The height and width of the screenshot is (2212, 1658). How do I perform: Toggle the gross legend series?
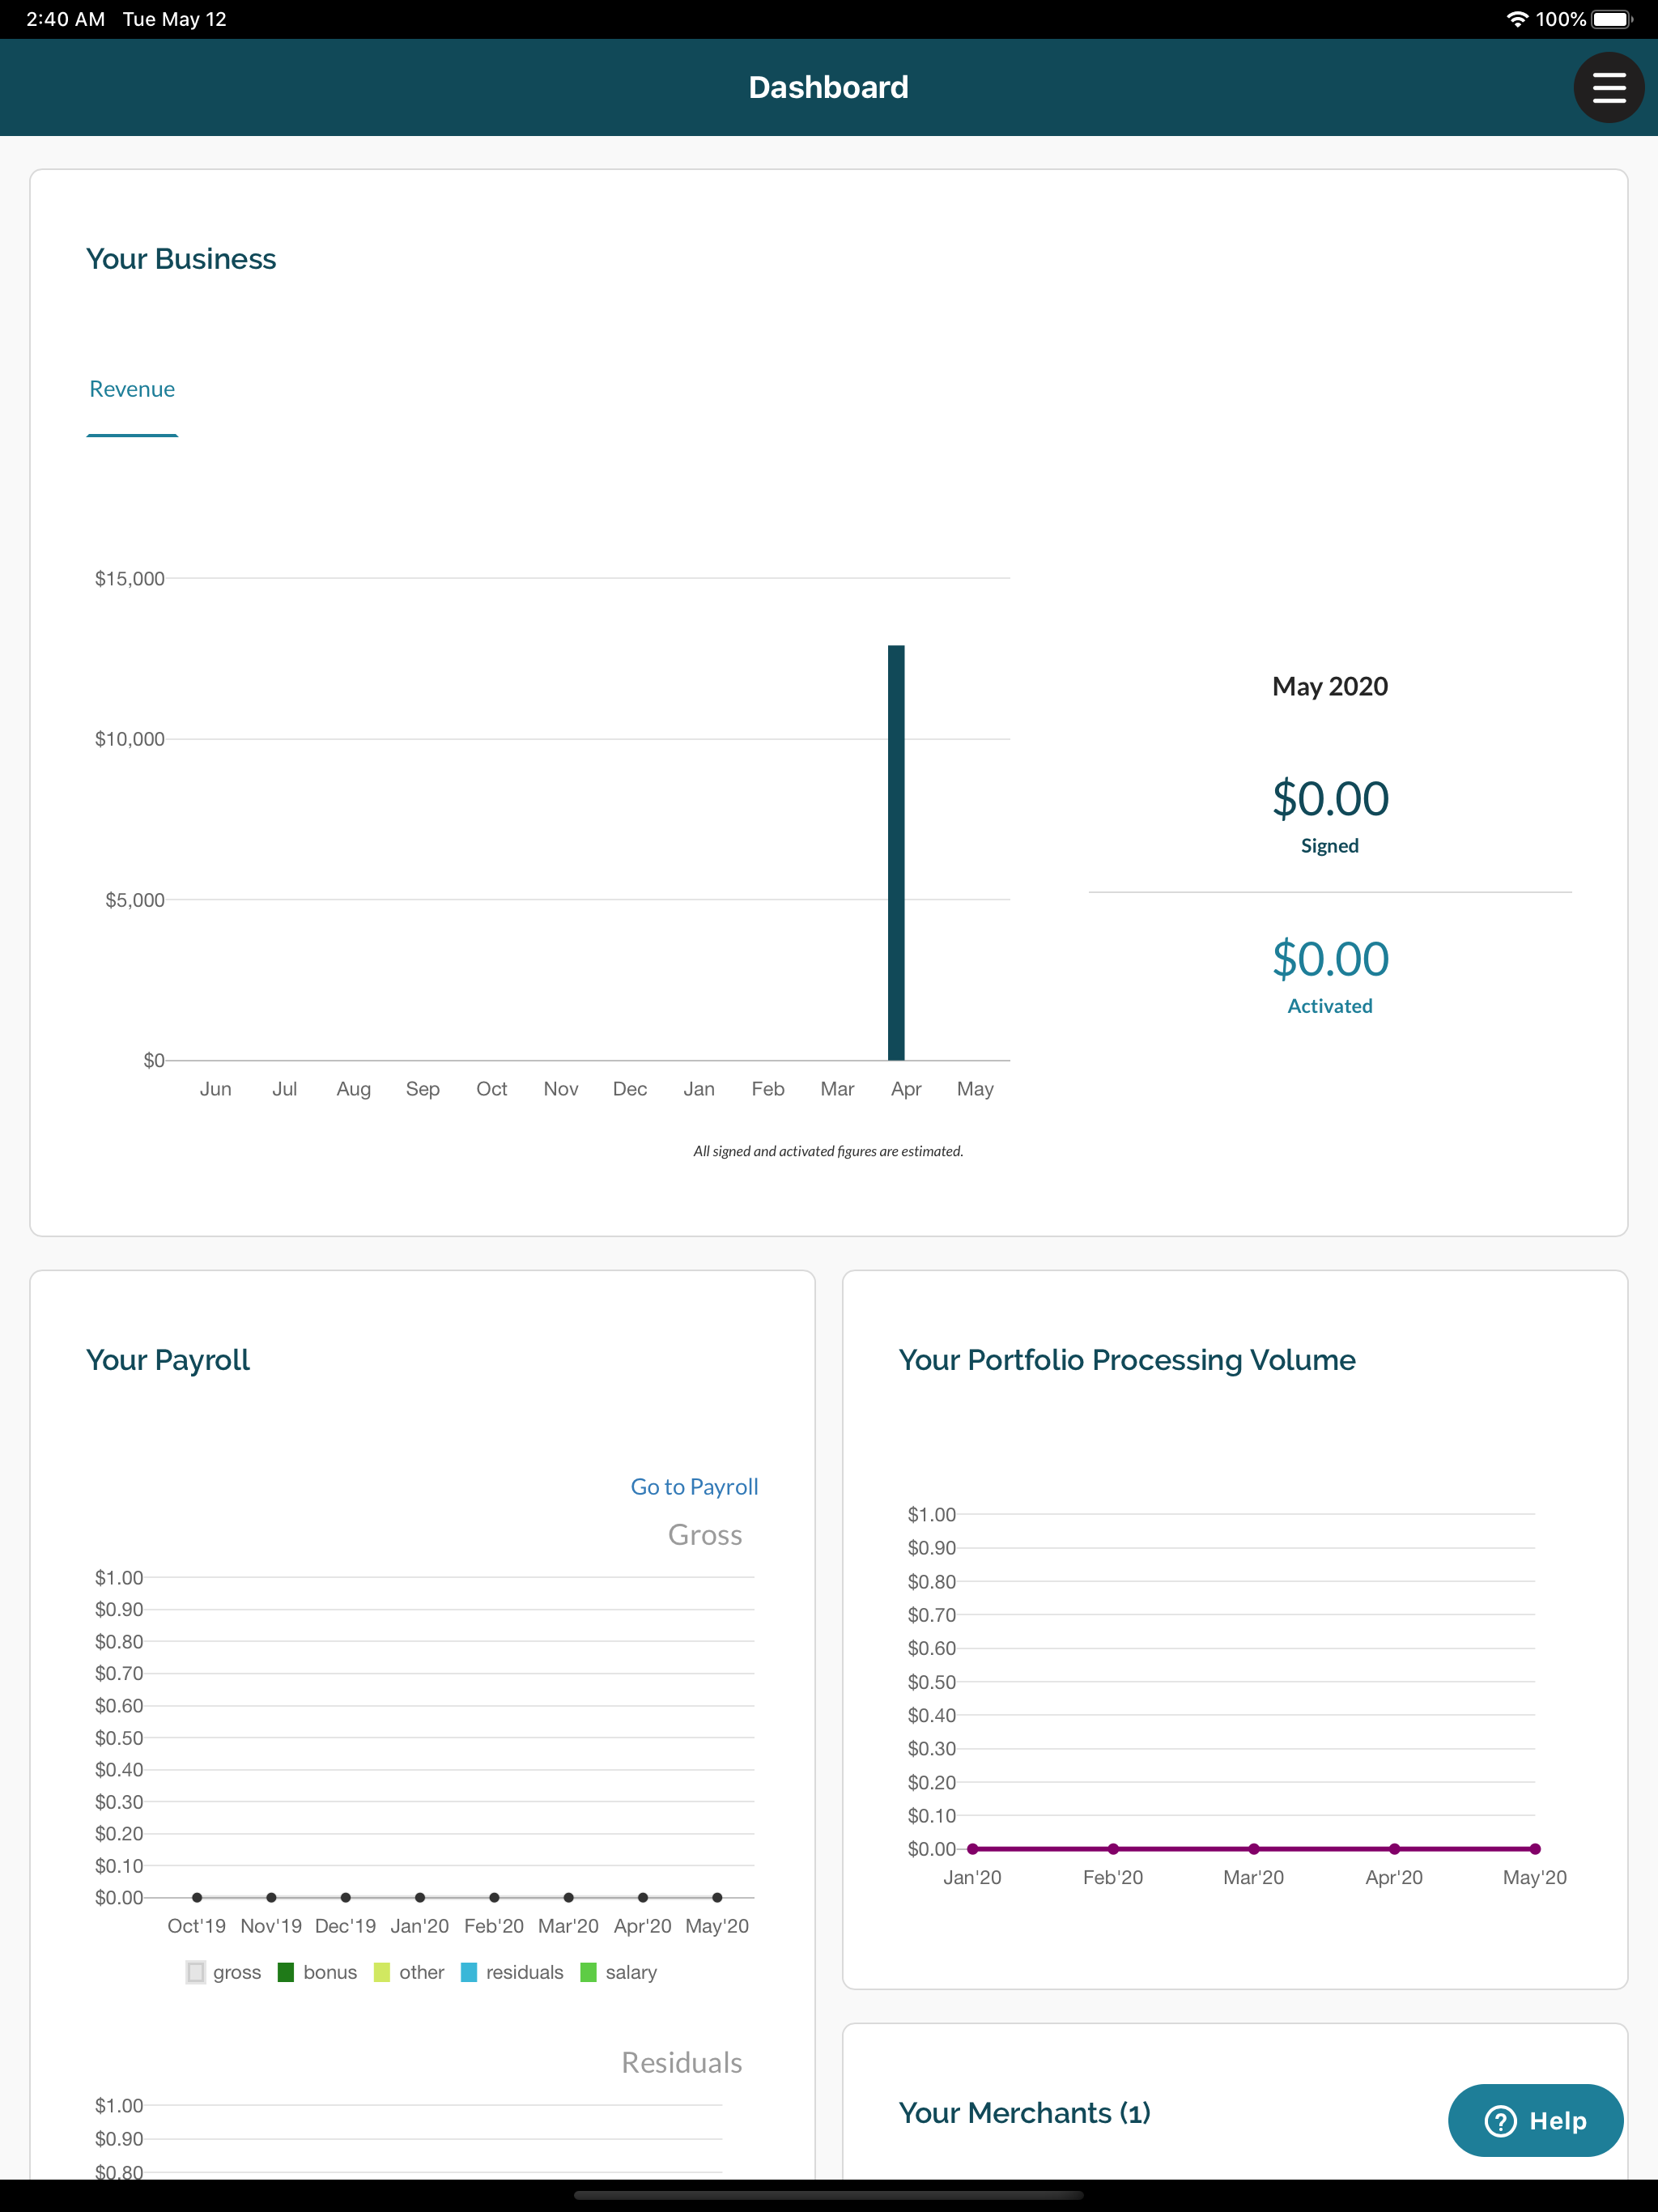[x=223, y=1972]
